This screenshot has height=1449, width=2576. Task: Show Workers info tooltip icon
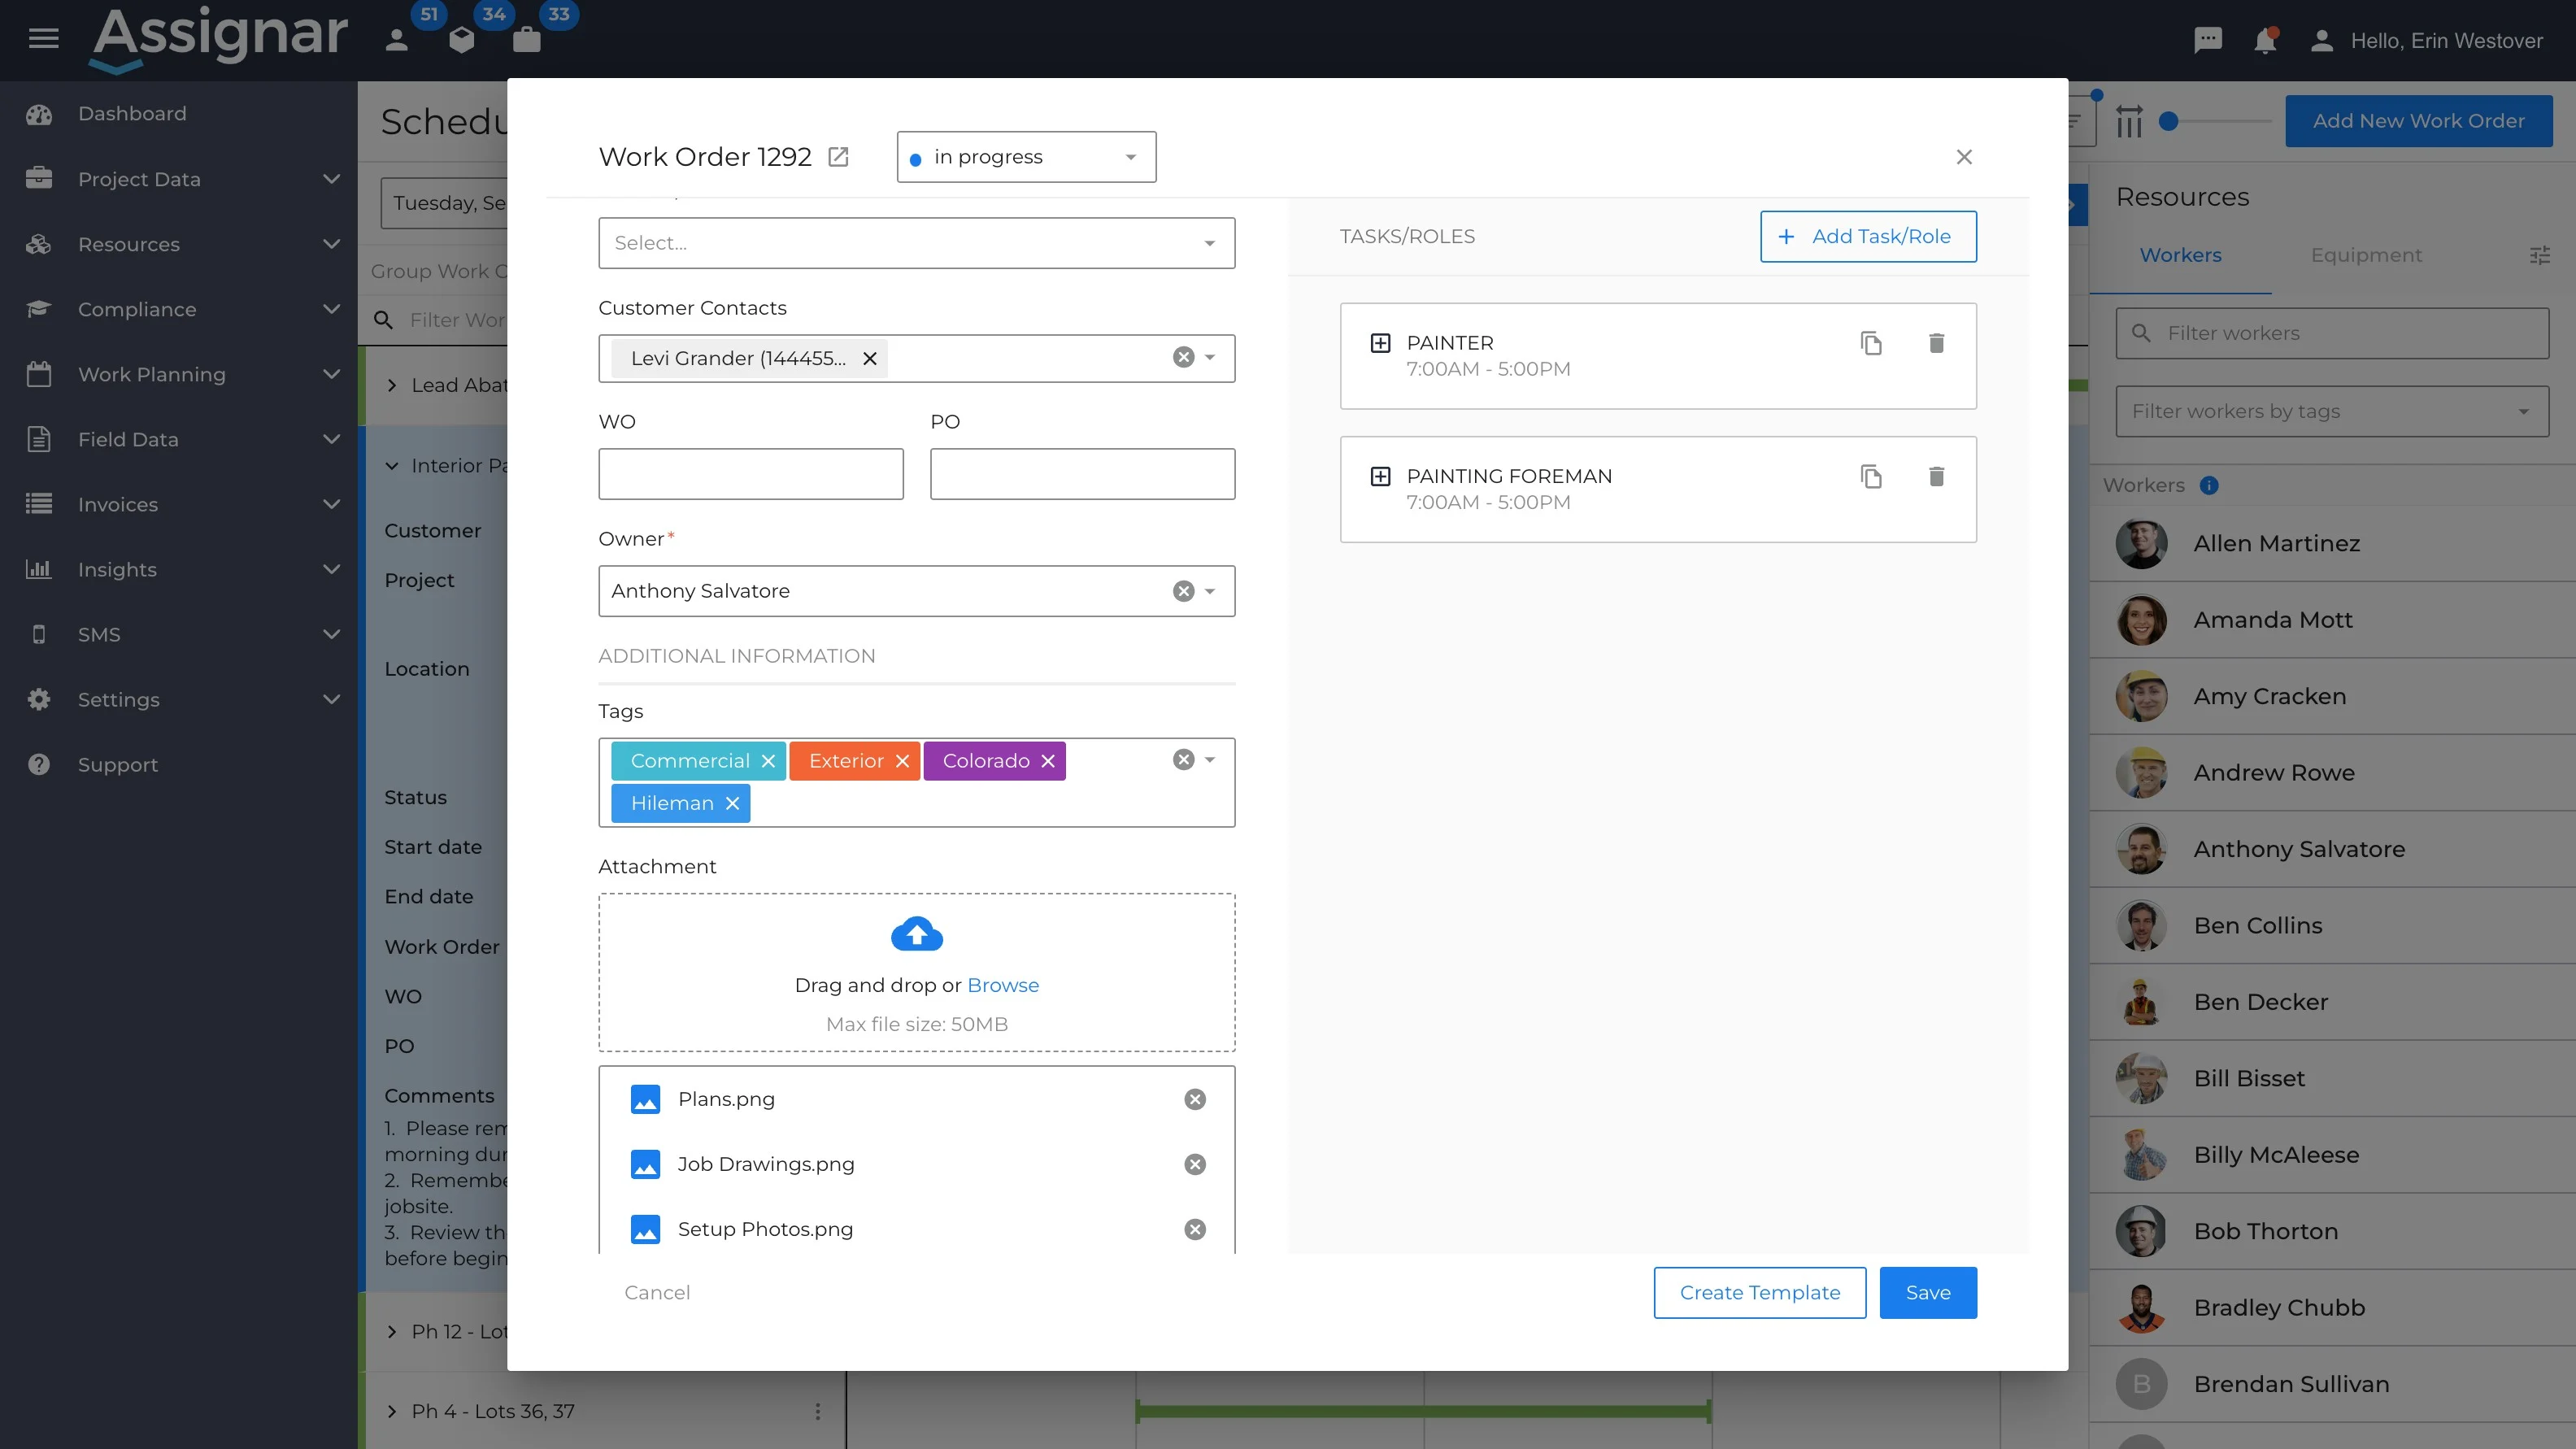(x=2209, y=485)
